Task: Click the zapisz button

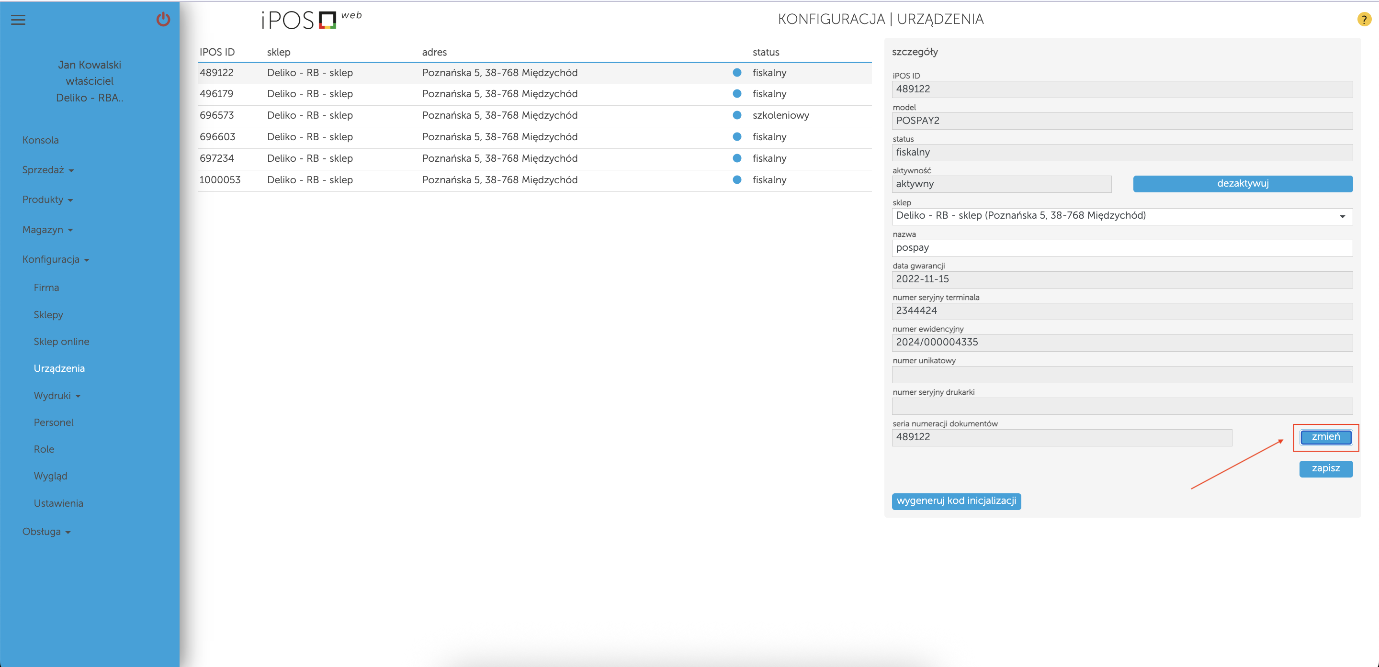Action: pos(1325,468)
